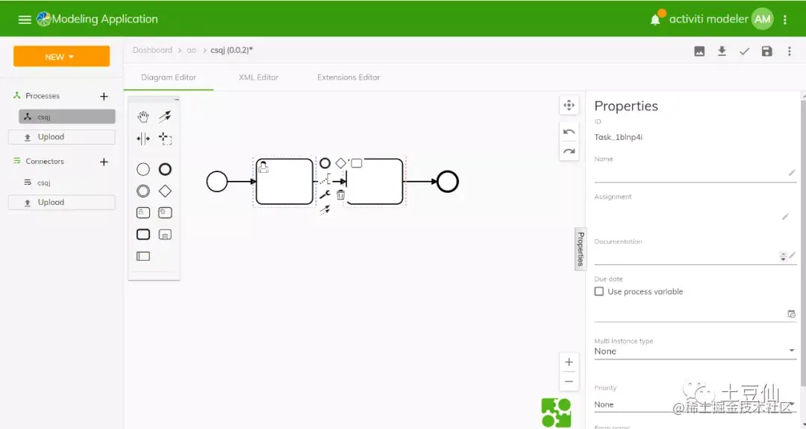Select gateway diamond from palette
This screenshot has width=806, height=429.
[165, 191]
